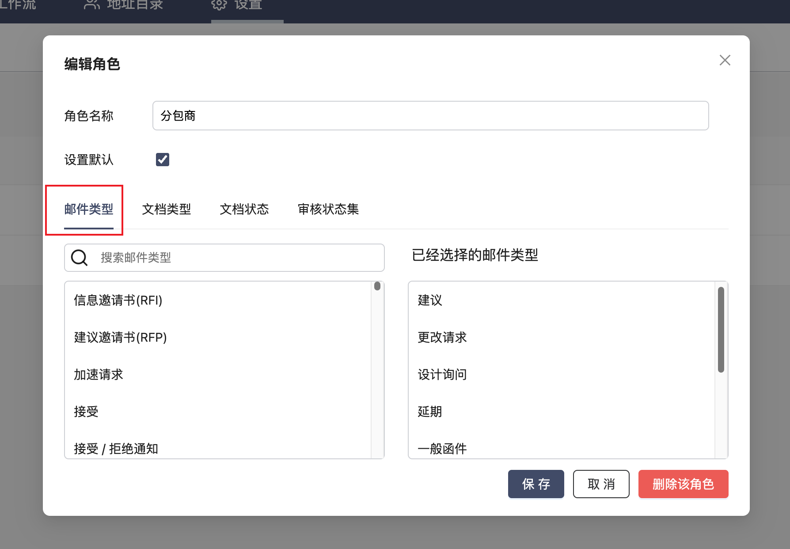Focus the 角色名称 input field
Image resolution: width=790 pixels, height=549 pixels.
click(x=430, y=116)
